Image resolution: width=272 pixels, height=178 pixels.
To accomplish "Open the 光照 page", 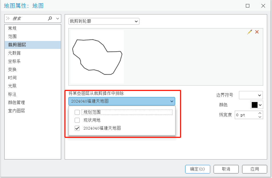I will 33,86.
